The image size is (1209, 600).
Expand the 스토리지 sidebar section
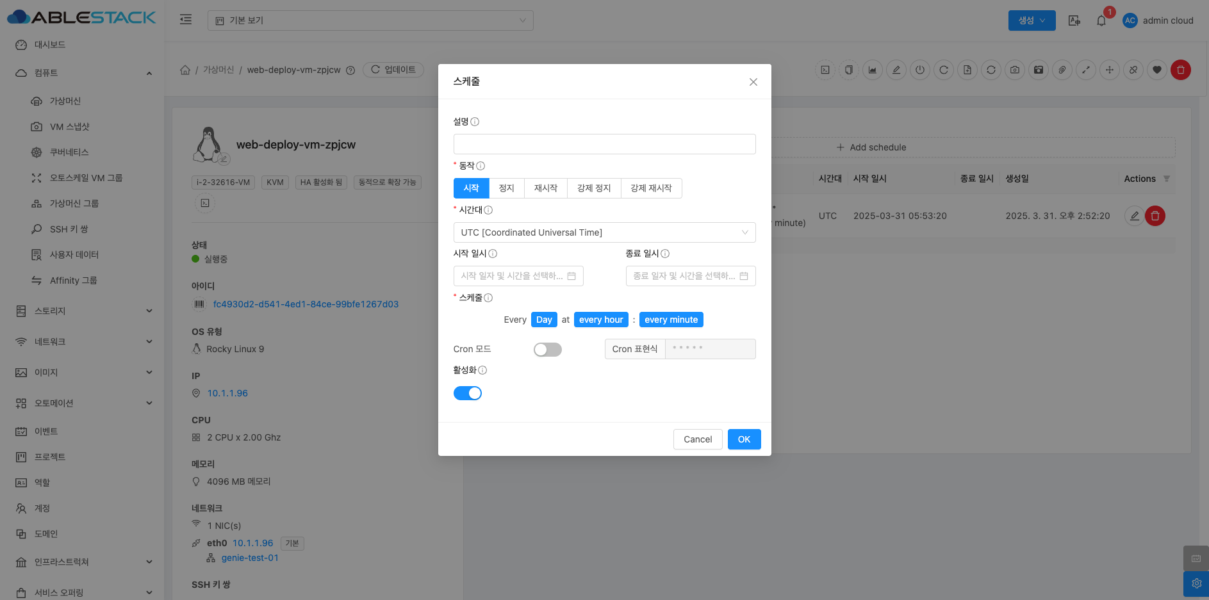83,311
